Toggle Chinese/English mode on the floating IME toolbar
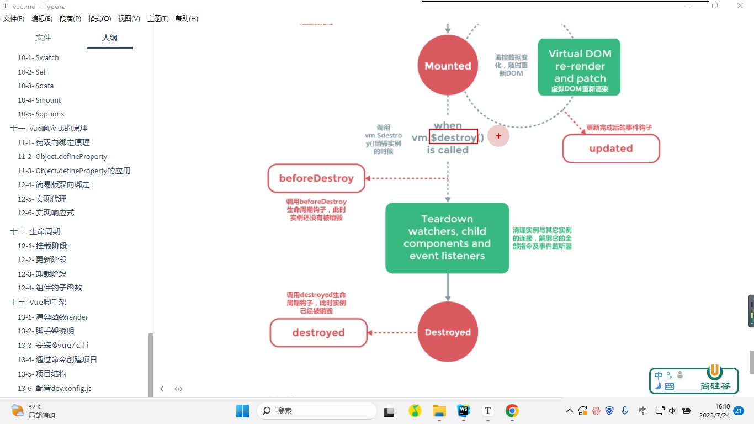The height and width of the screenshot is (424, 754). (658, 375)
